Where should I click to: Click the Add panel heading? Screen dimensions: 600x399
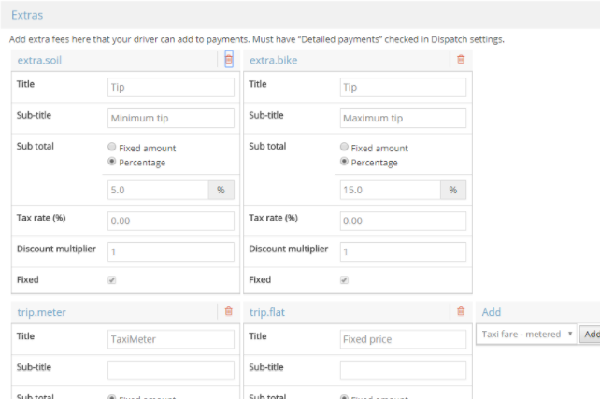click(x=492, y=312)
